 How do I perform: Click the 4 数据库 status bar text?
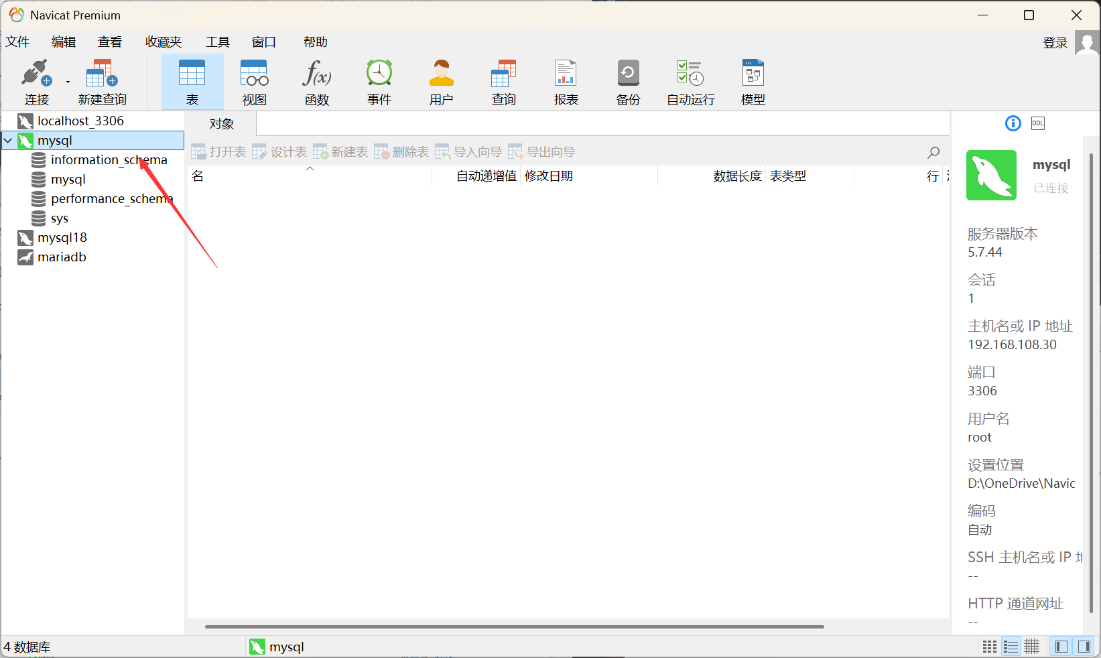click(27, 647)
